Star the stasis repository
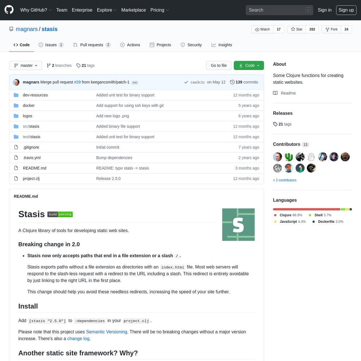 point(296,29)
